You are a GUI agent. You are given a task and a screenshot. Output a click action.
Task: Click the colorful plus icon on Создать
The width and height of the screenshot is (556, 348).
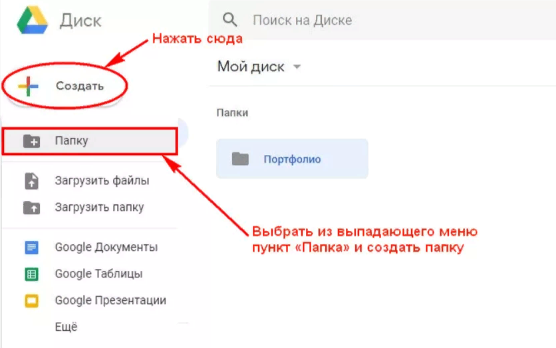click(x=28, y=86)
